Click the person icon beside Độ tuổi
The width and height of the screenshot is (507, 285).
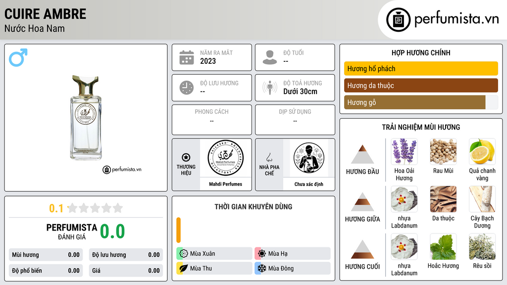[270, 57]
